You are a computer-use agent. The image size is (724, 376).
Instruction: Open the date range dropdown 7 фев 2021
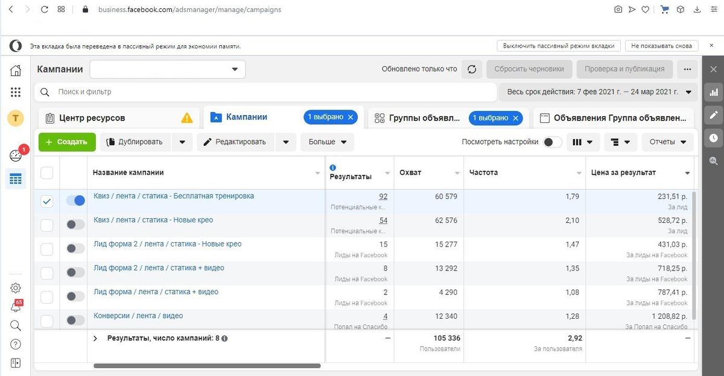point(598,92)
